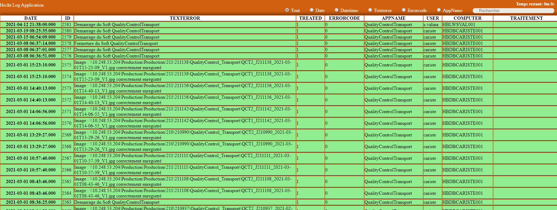The width and height of the screenshot is (557, 210).
Task: Click the COMPUTER column header
Action: pyautogui.click(x=467, y=18)
